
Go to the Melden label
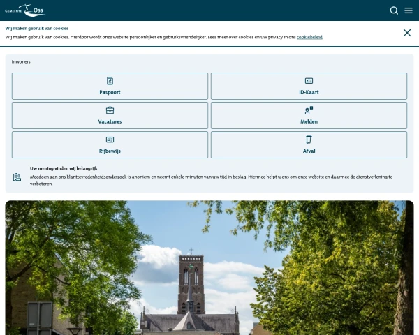click(x=309, y=121)
